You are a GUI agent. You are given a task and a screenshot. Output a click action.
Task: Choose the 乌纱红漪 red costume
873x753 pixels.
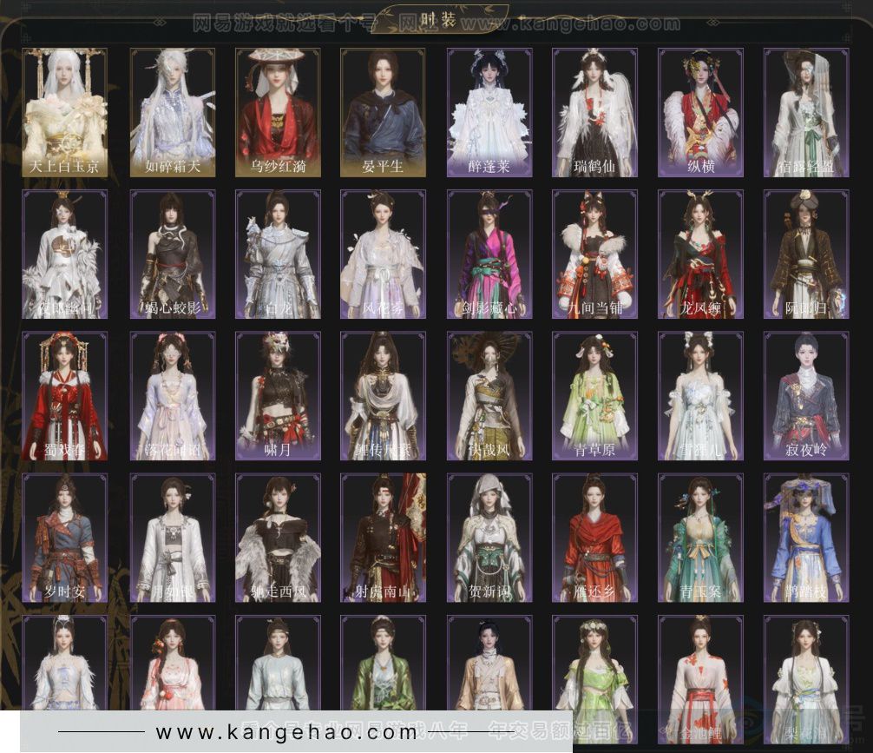point(278,113)
